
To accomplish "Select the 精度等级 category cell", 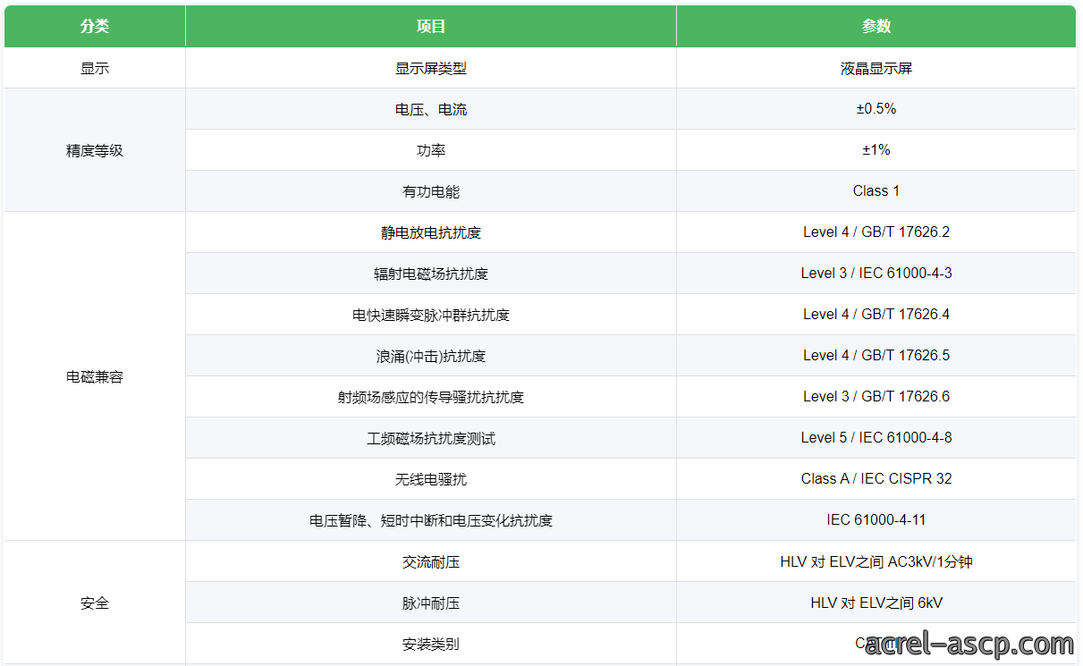I will coord(95,150).
